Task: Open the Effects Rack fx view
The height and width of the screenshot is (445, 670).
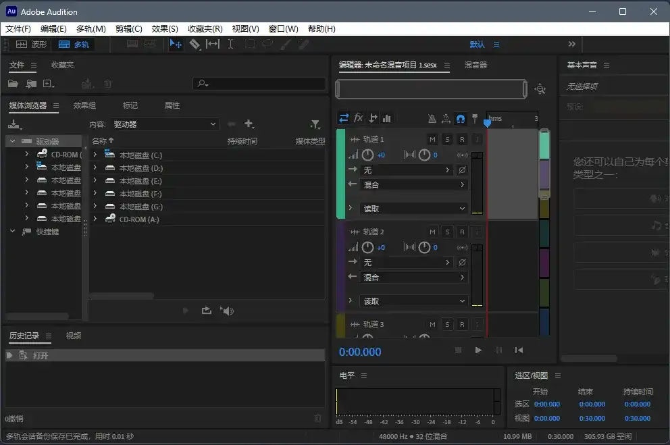Action: [x=358, y=119]
